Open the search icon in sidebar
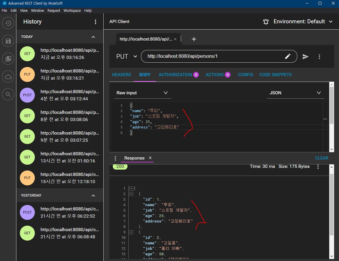The height and width of the screenshot is (261, 339). tap(8, 94)
